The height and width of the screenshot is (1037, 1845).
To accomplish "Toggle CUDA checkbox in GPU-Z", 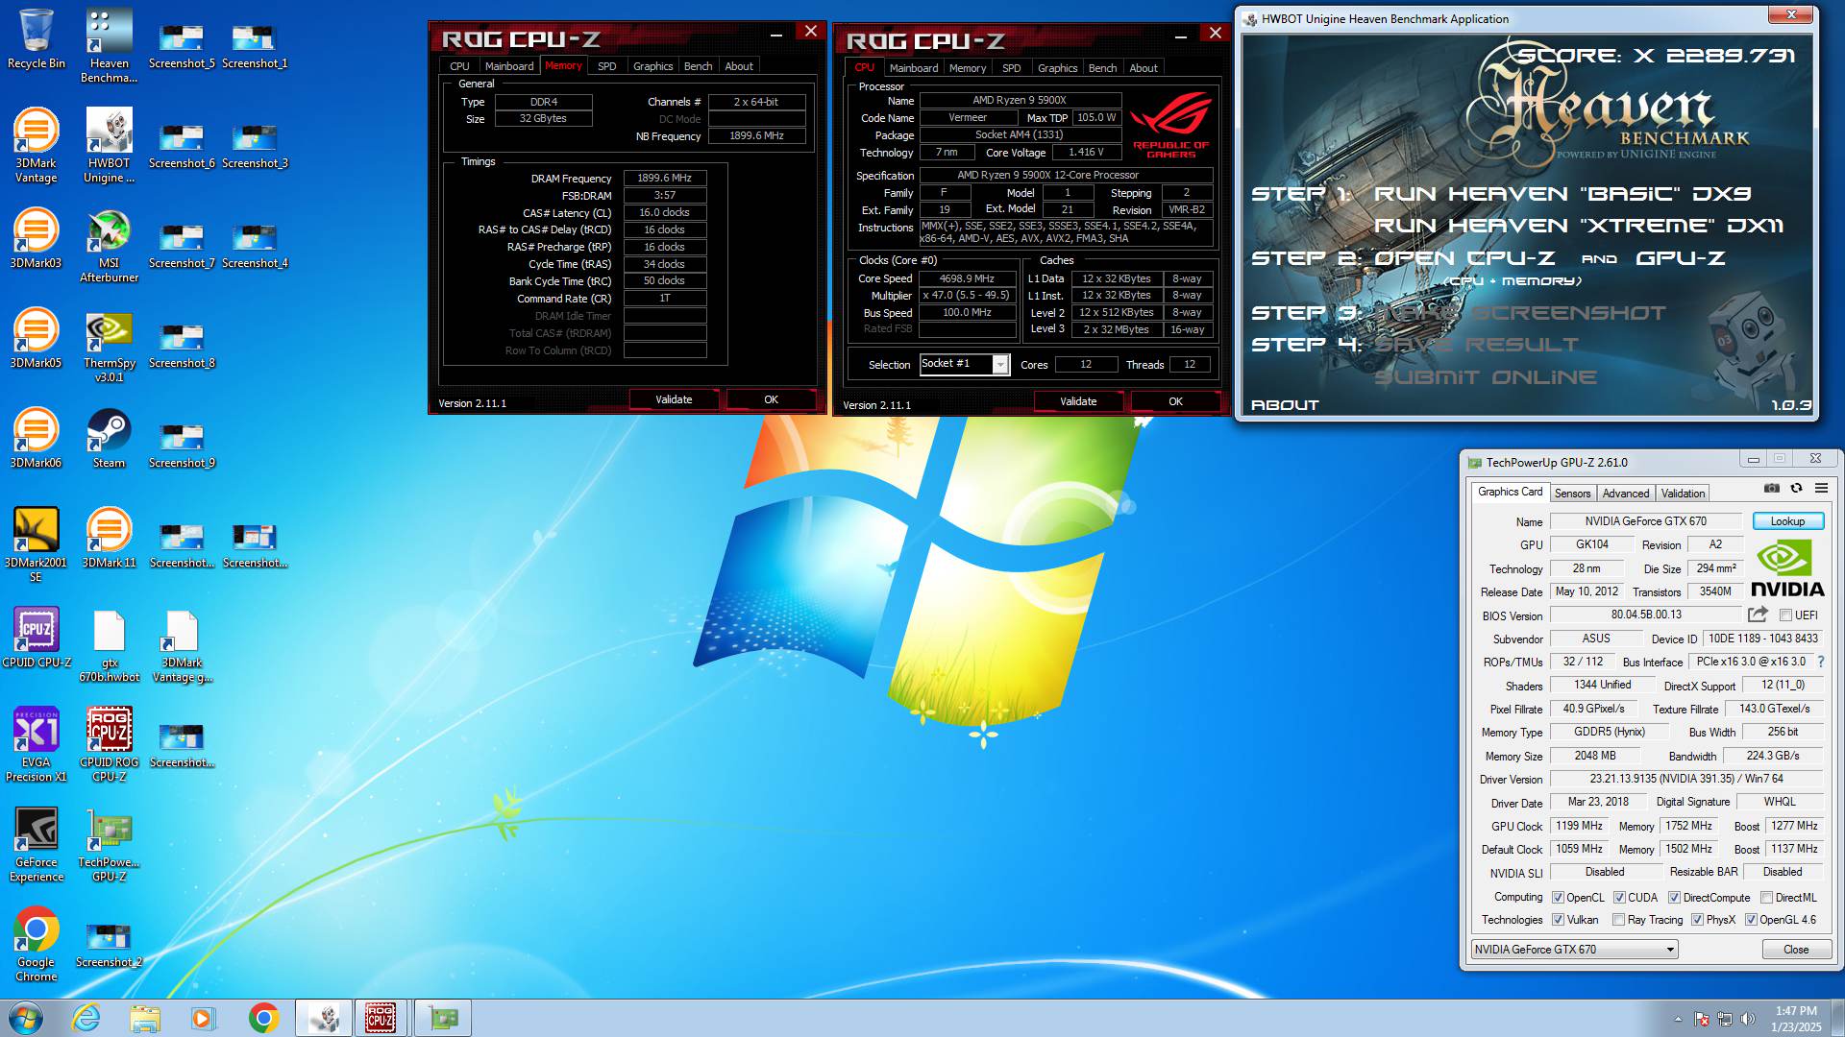I will point(1619,898).
